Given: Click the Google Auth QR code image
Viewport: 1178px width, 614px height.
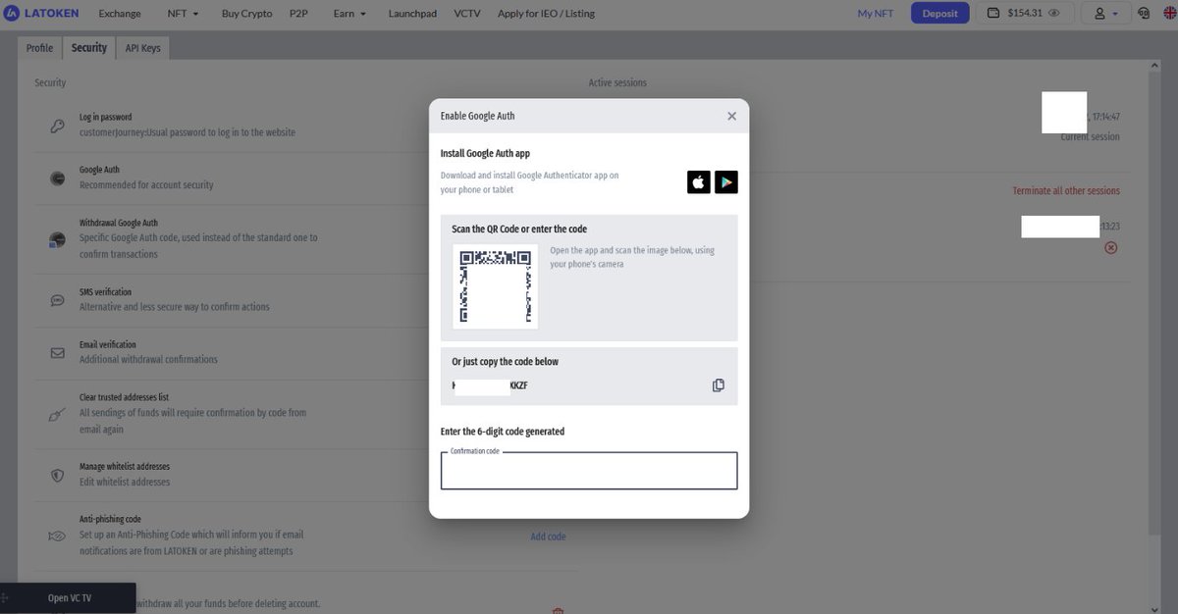Looking at the screenshot, I should click(496, 286).
